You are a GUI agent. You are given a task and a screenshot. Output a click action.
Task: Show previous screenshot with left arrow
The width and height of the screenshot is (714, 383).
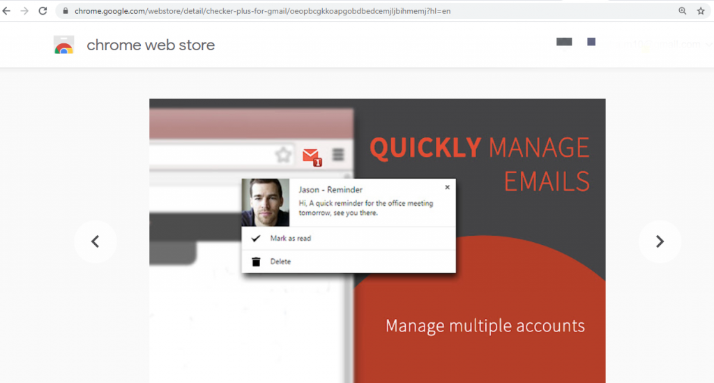click(x=95, y=241)
